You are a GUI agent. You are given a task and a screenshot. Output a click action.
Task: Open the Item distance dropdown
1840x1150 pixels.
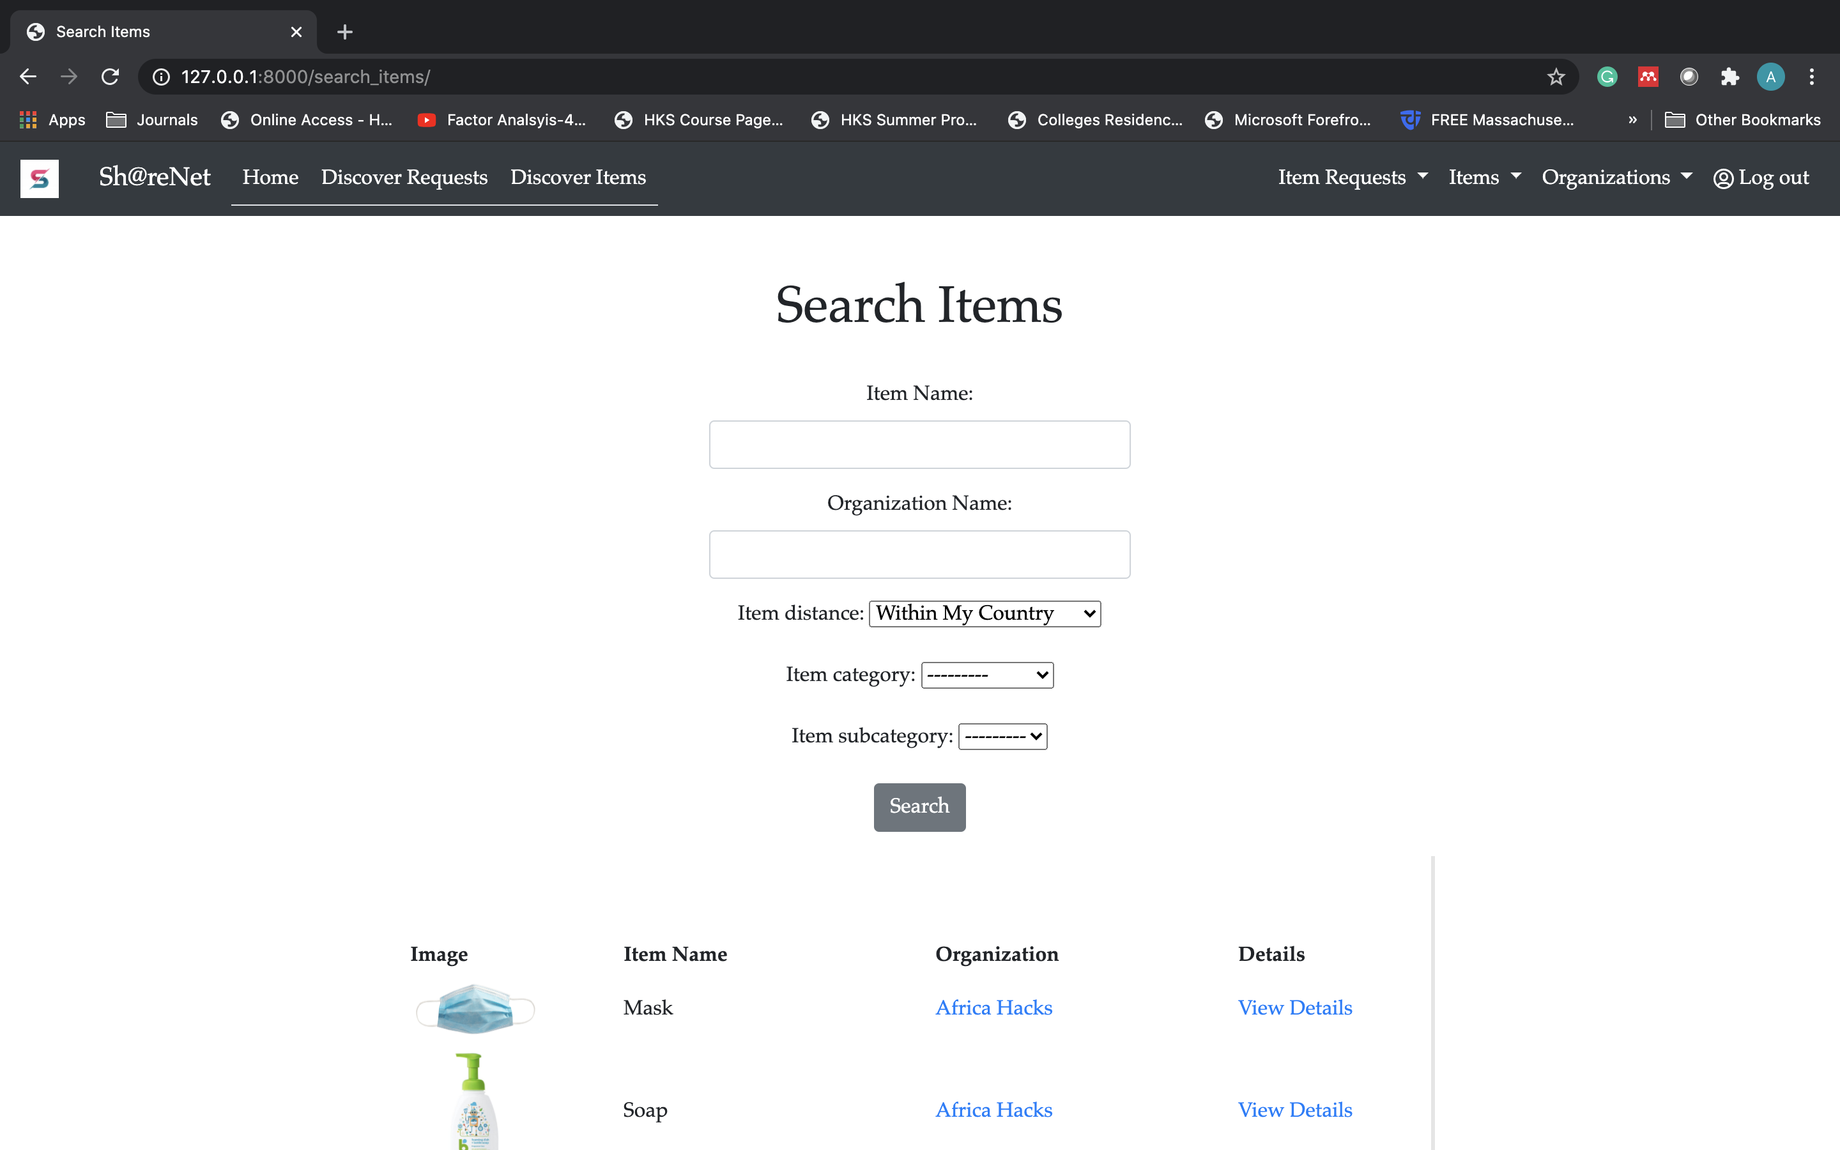coord(985,613)
